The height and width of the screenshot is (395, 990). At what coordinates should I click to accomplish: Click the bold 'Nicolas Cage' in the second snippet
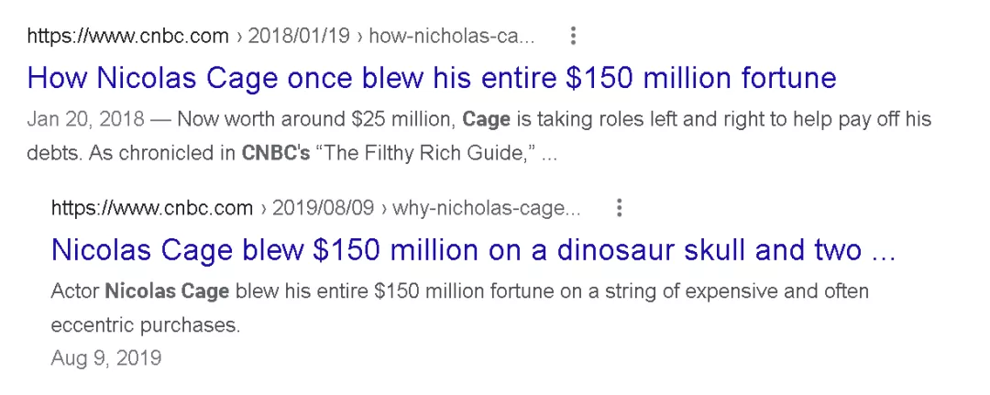[x=168, y=291]
